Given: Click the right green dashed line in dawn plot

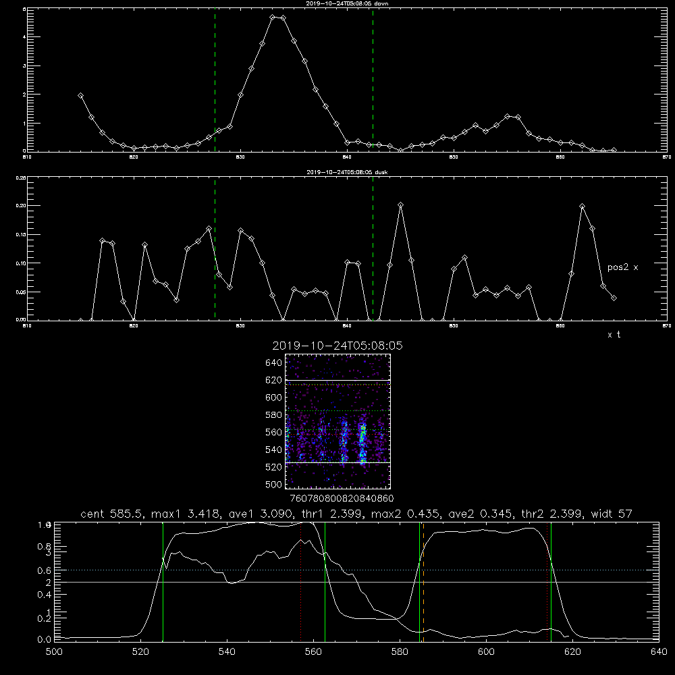Looking at the screenshot, I should tap(373, 80).
